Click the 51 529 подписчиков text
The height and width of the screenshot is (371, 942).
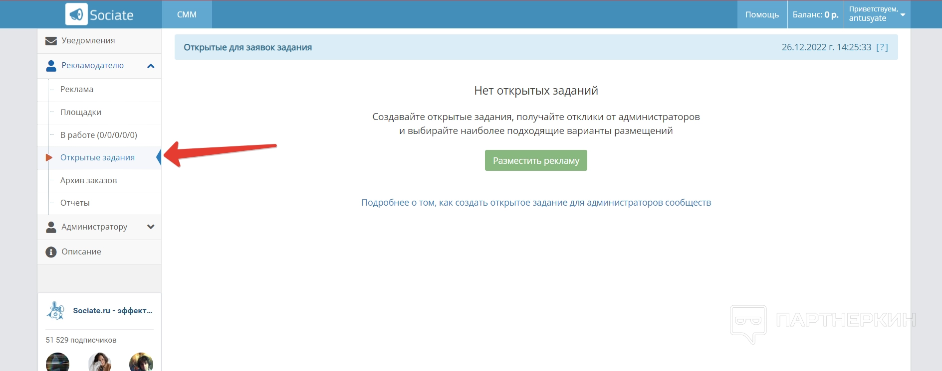(x=81, y=340)
